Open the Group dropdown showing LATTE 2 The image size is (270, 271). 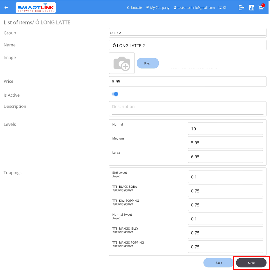(x=187, y=33)
